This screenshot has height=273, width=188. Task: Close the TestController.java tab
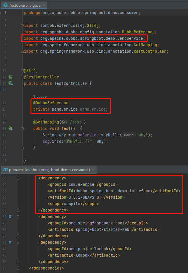point(44,5)
